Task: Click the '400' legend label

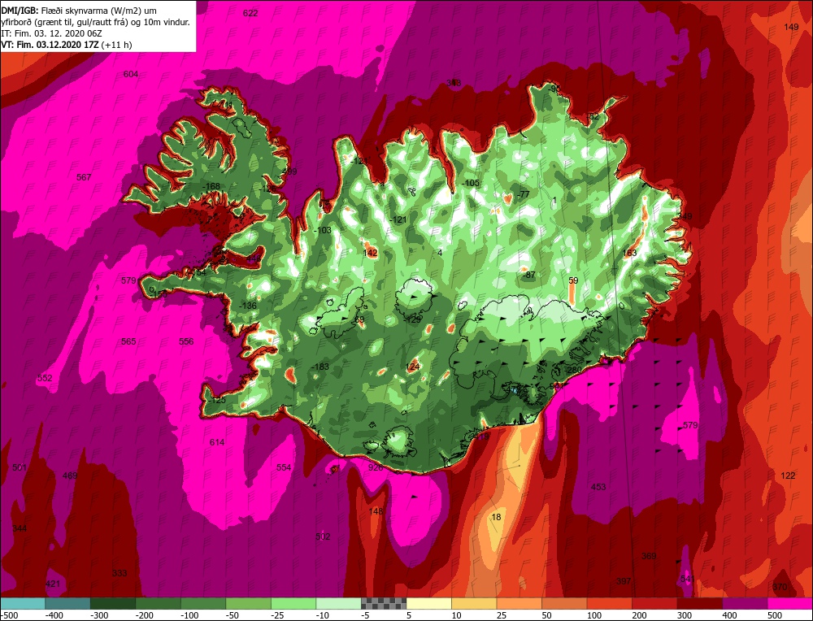Action: tap(730, 615)
